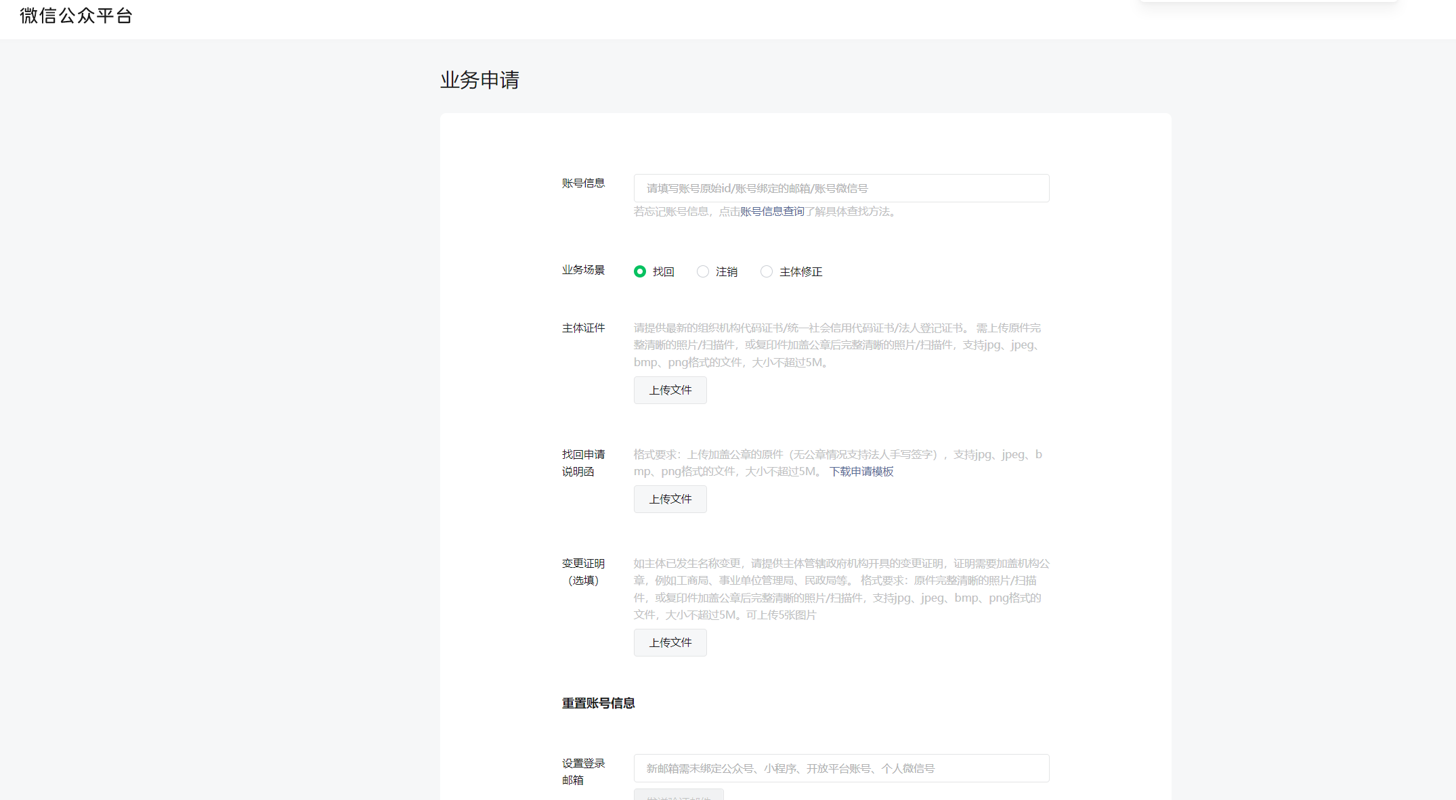Click the 重置账号信息 section heading

coord(598,703)
